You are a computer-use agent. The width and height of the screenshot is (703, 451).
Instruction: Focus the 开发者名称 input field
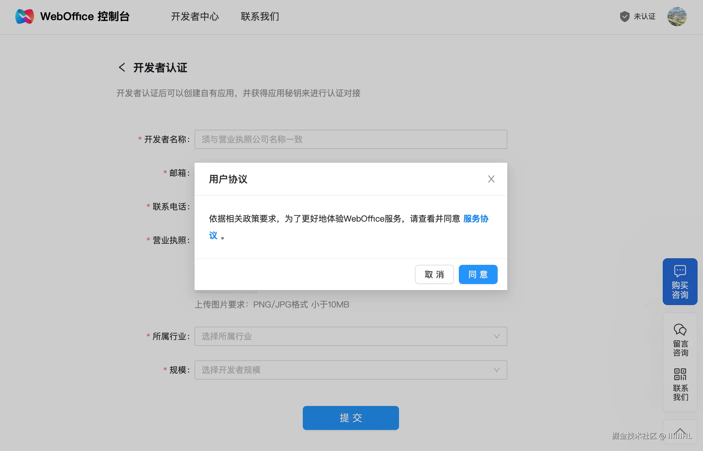pyautogui.click(x=351, y=139)
